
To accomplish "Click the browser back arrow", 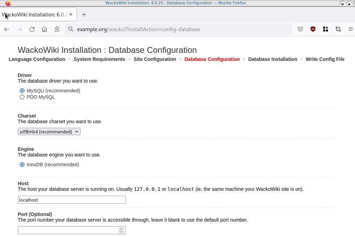I will (x=7, y=29).
